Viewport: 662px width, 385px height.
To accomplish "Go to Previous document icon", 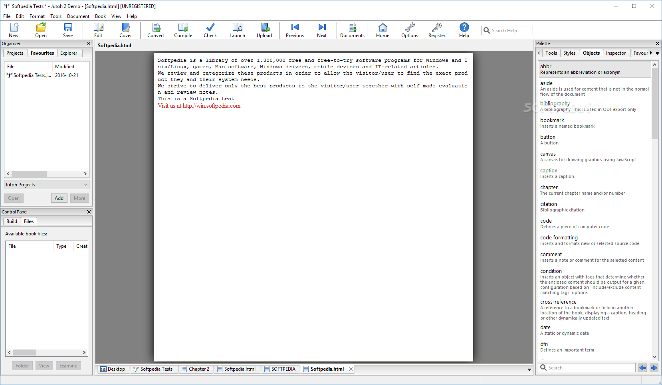I will tap(295, 30).
